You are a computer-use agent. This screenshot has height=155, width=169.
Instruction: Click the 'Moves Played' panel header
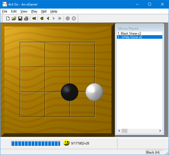coord(128,29)
